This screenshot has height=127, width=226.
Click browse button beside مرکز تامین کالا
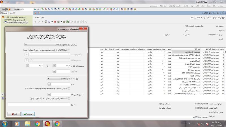[x=49, y=94]
